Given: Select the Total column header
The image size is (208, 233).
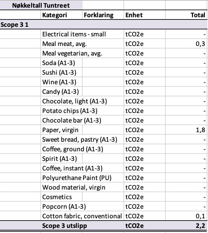Looking at the screenshot, I should [186, 15].
